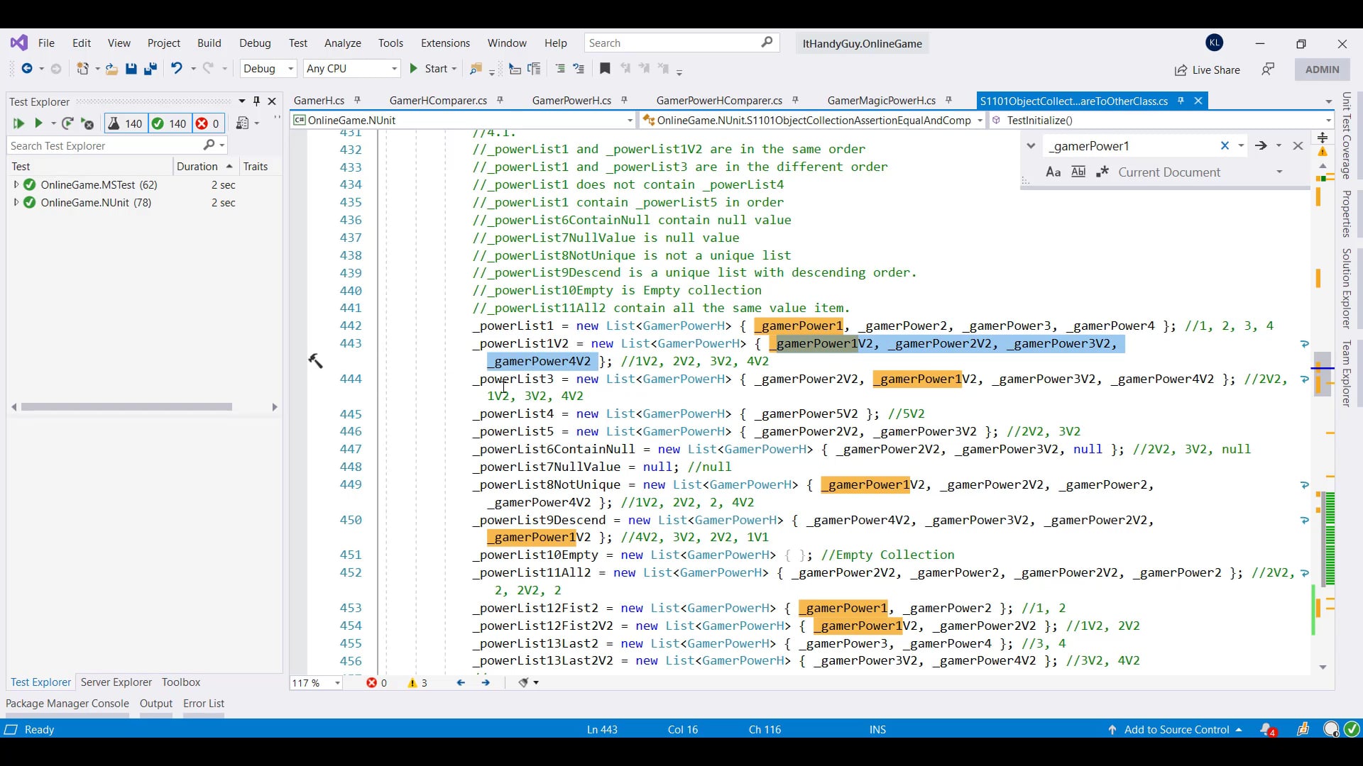Click the Match Whole Word toggle
1363x766 pixels.
click(x=1078, y=172)
